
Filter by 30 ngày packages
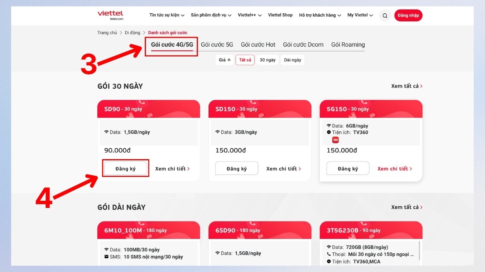[x=268, y=60]
